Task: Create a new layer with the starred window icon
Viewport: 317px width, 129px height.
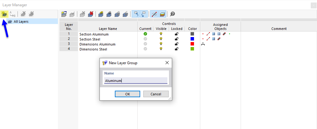Action: click(x=64, y=14)
